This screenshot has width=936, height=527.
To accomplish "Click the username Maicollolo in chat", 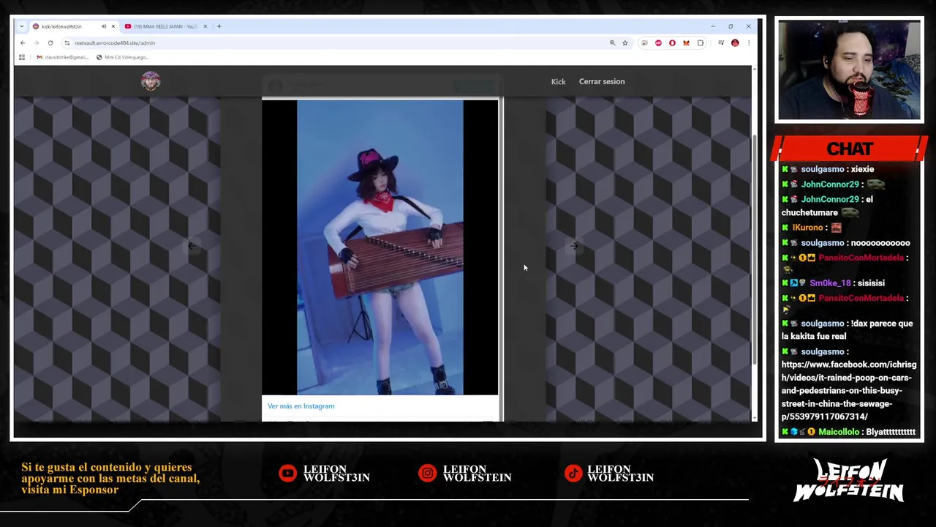I will [839, 433].
